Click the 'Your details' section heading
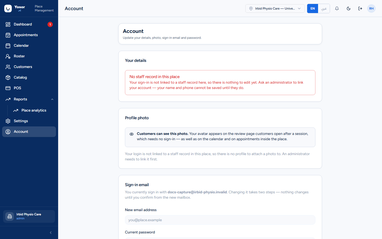Image resolution: width=382 pixels, height=239 pixels. click(x=136, y=61)
